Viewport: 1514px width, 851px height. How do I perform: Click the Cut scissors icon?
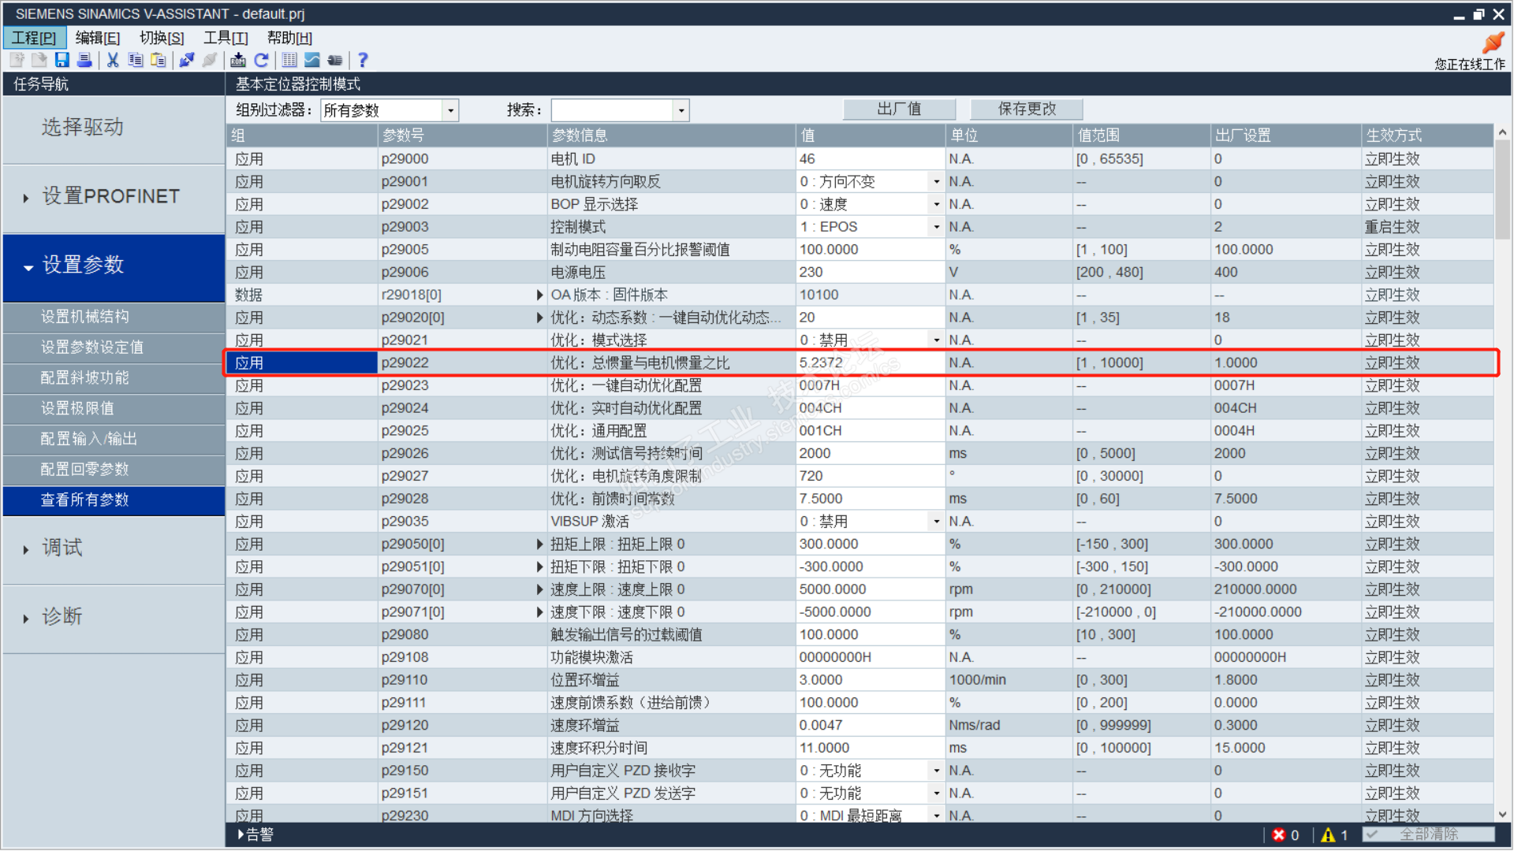click(x=113, y=60)
